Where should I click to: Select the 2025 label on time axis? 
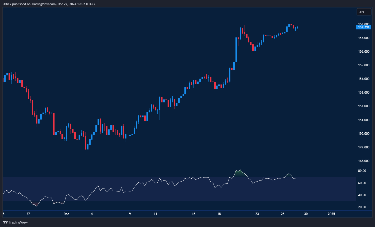[x=331, y=214]
